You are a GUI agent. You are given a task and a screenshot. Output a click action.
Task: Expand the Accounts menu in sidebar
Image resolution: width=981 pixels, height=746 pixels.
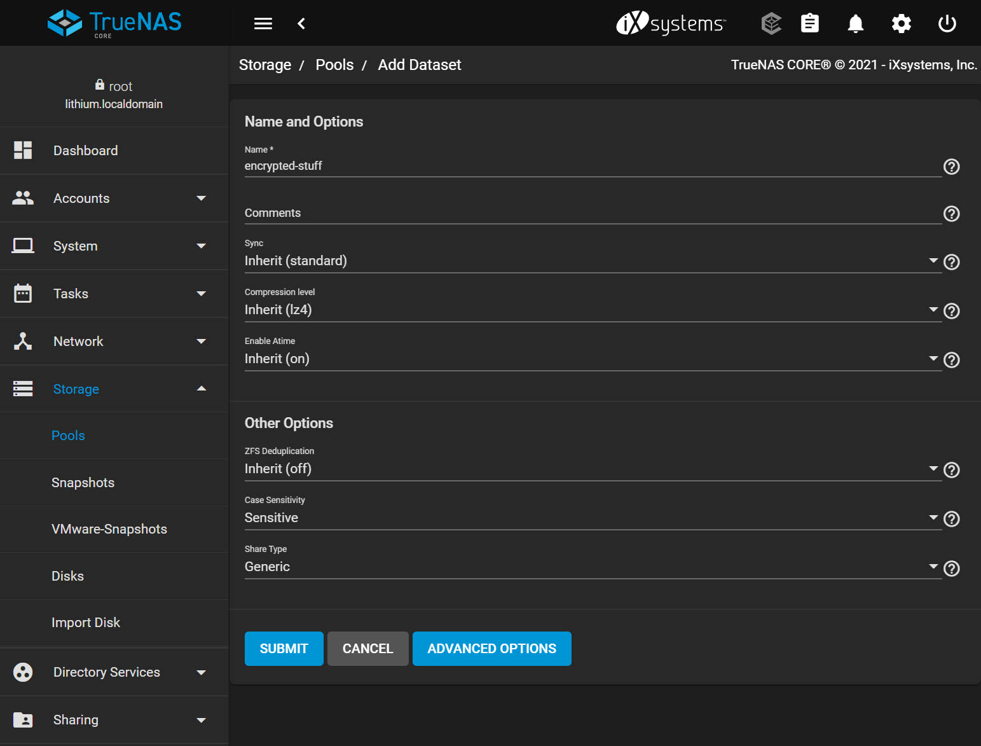[x=114, y=198]
